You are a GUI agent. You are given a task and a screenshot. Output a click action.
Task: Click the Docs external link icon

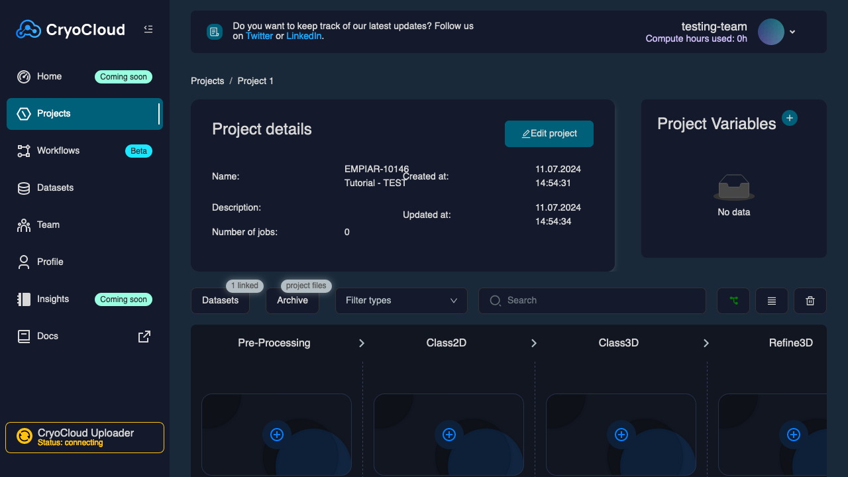tap(144, 337)
